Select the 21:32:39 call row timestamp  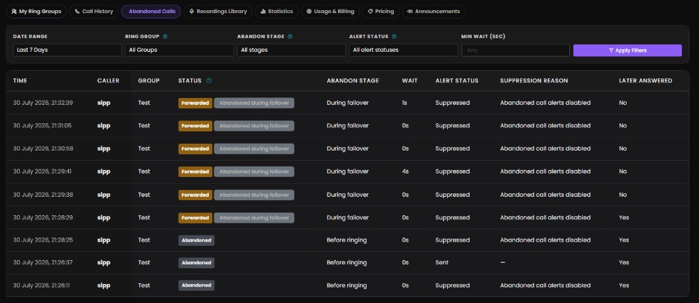pyautogui.click(x=43, y=103)
